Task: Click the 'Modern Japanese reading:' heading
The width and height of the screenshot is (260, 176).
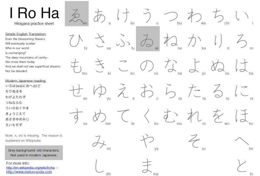Action: pos(26,81)
